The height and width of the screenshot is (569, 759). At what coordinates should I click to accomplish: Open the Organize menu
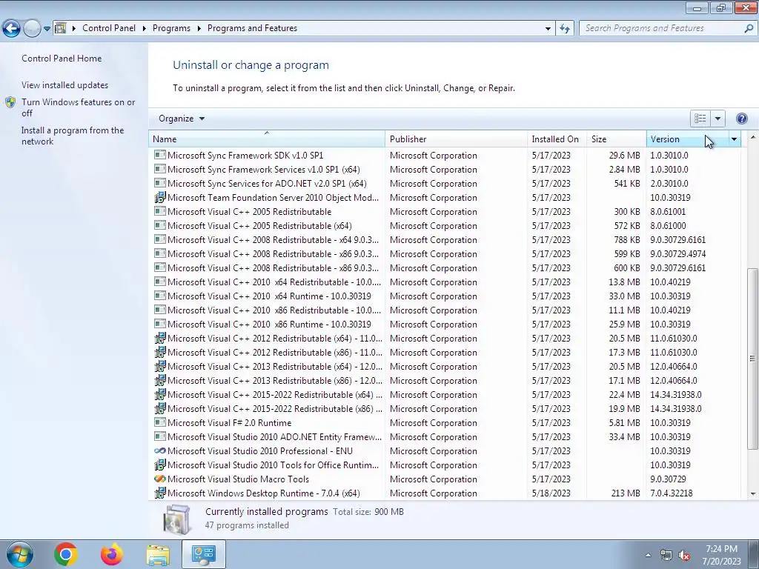pyautogui.click(x=182, y=119)
